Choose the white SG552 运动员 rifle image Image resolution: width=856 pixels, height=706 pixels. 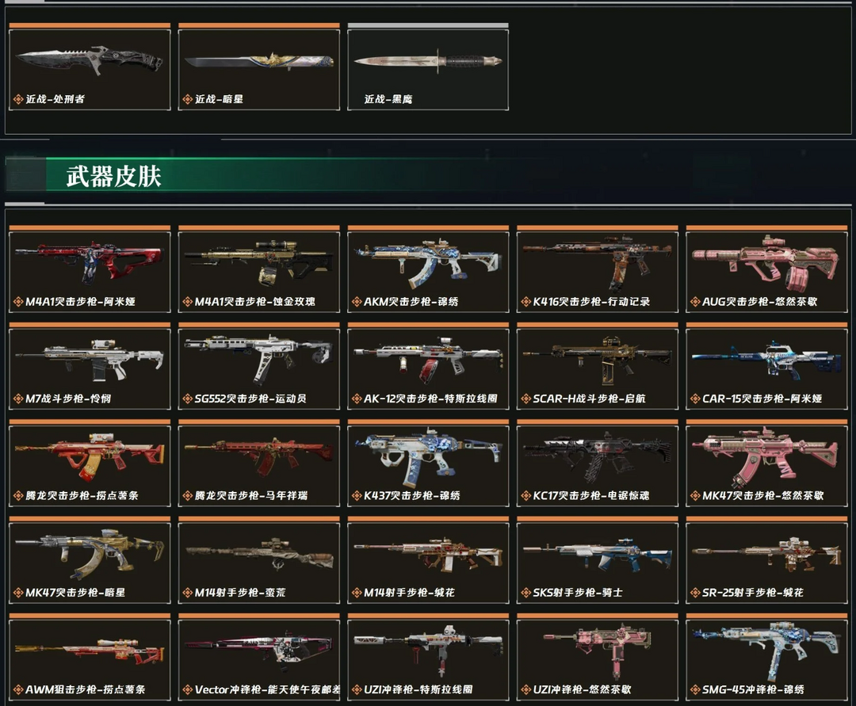(x=258, y=358)
